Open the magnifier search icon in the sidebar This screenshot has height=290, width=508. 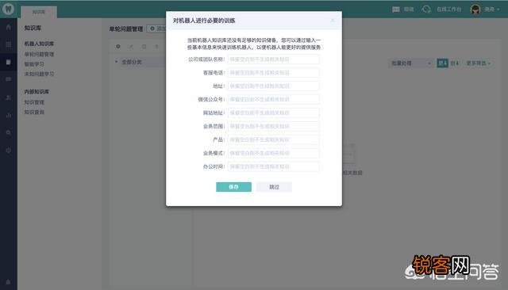pyautogui.click(x=9, y=132)
